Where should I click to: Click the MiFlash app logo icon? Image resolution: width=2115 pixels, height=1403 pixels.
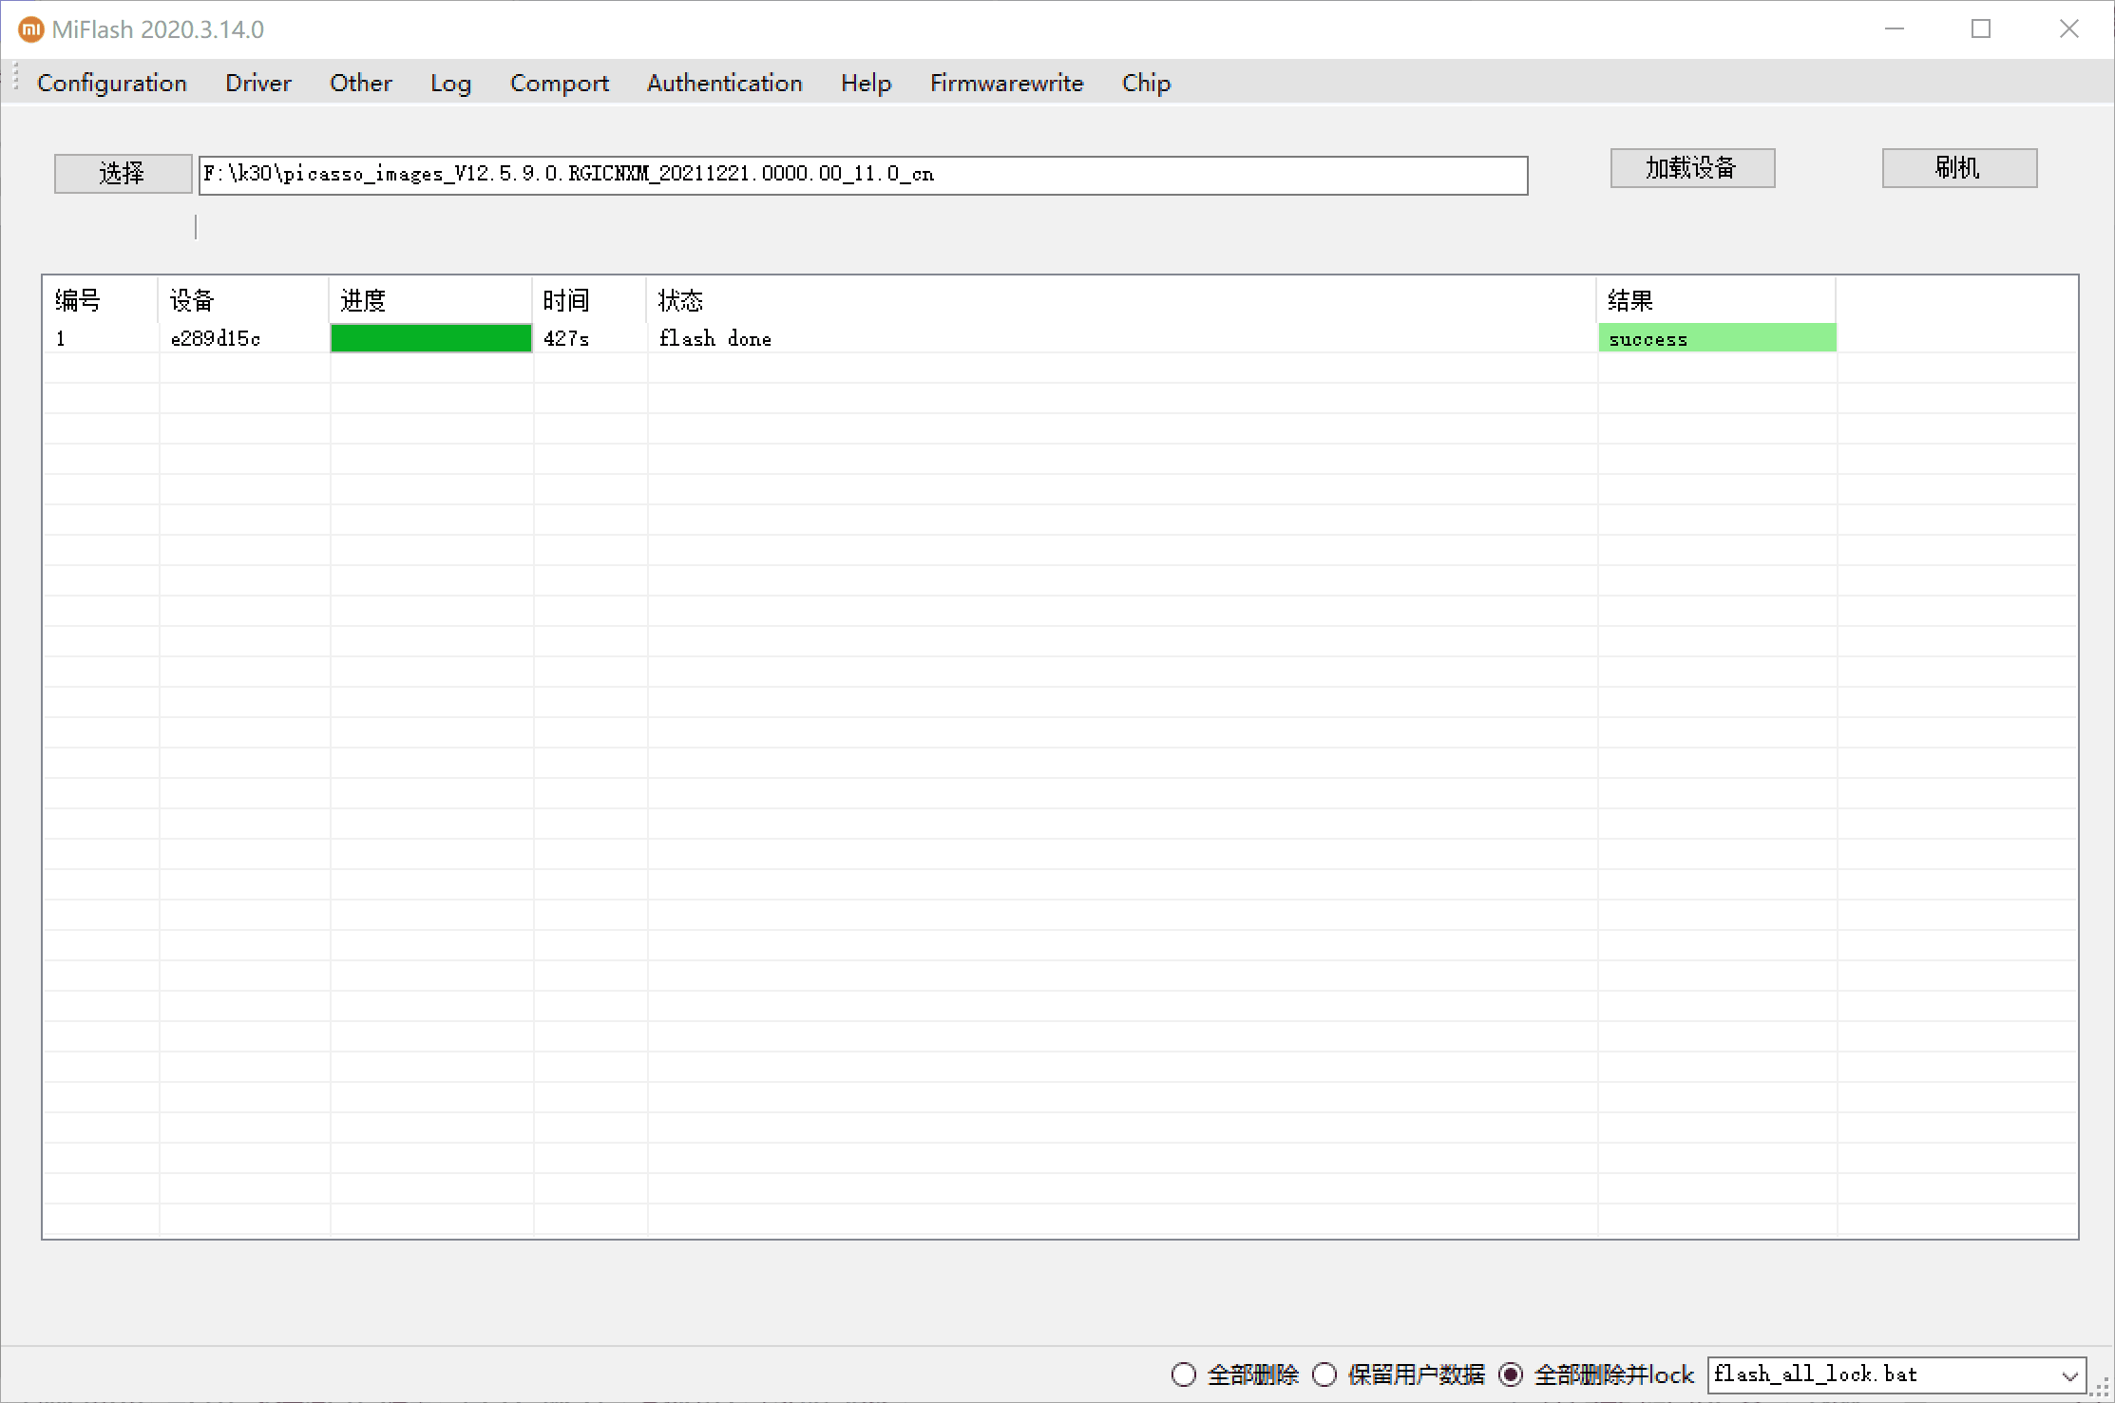click(30, 29)
